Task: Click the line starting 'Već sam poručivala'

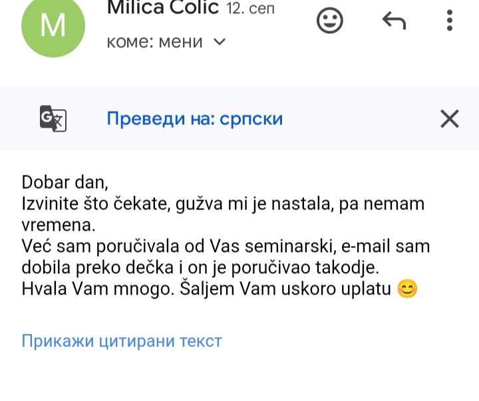Action: [x=226, y=247]
